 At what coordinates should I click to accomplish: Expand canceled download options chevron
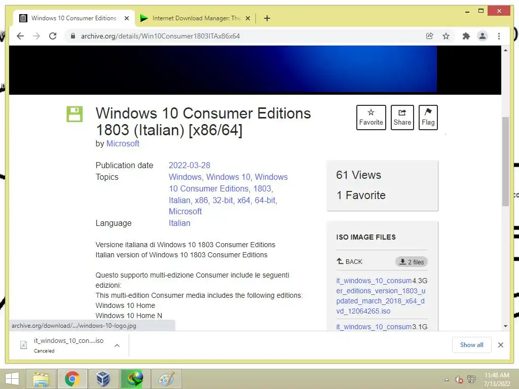(x=117, y=345)
